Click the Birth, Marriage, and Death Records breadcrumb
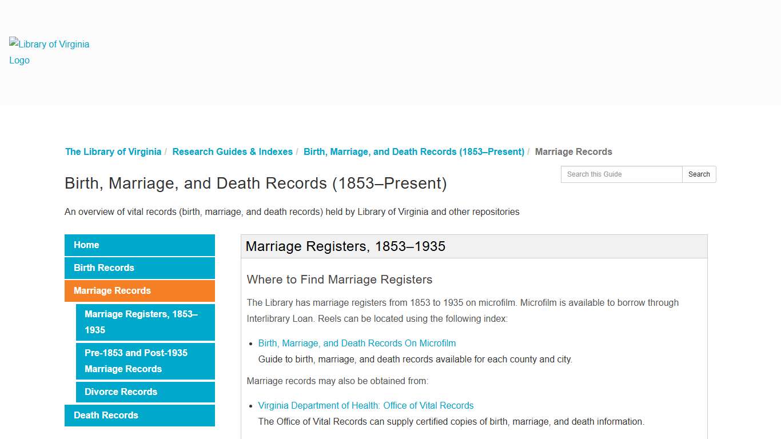The width and height of the screenshot is (781, 439). click(413, 151)
